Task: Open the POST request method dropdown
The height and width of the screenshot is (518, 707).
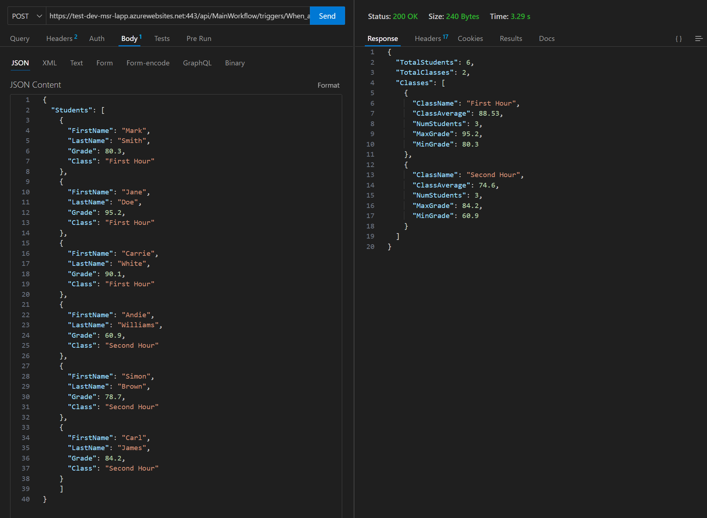Action: (x=26, y=16)
